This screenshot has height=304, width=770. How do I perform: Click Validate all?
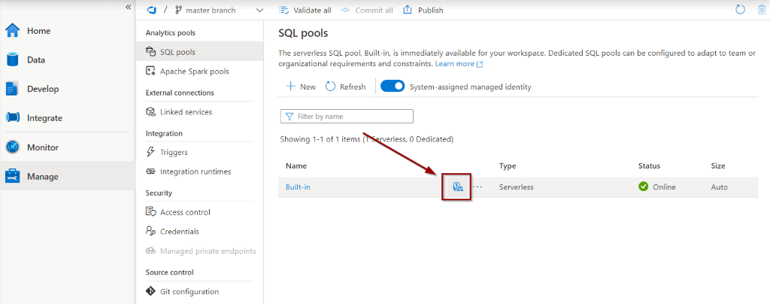point(305,10)
